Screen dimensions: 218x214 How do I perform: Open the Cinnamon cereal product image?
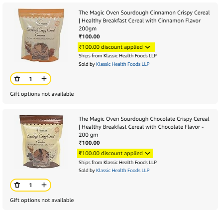pos(41,35)
